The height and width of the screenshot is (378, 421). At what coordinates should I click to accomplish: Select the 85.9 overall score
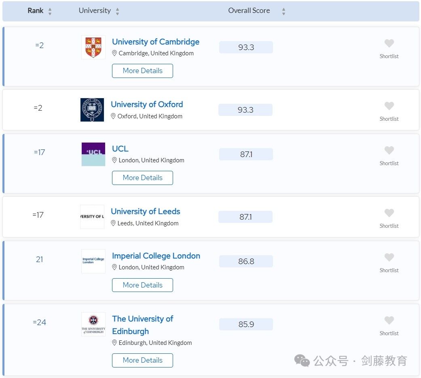246,324
